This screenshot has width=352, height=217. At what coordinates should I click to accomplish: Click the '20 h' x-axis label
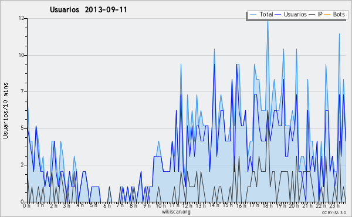click(x=294, y=205)
